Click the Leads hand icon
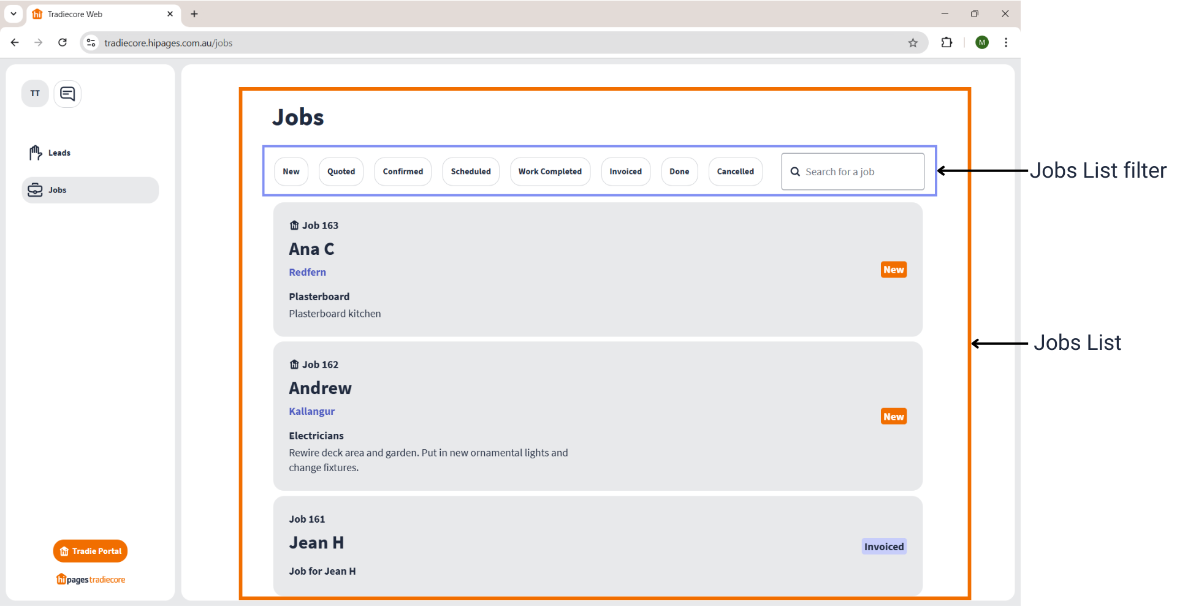The width and height of the screenshot is (1177, 606). click(35, 153)
